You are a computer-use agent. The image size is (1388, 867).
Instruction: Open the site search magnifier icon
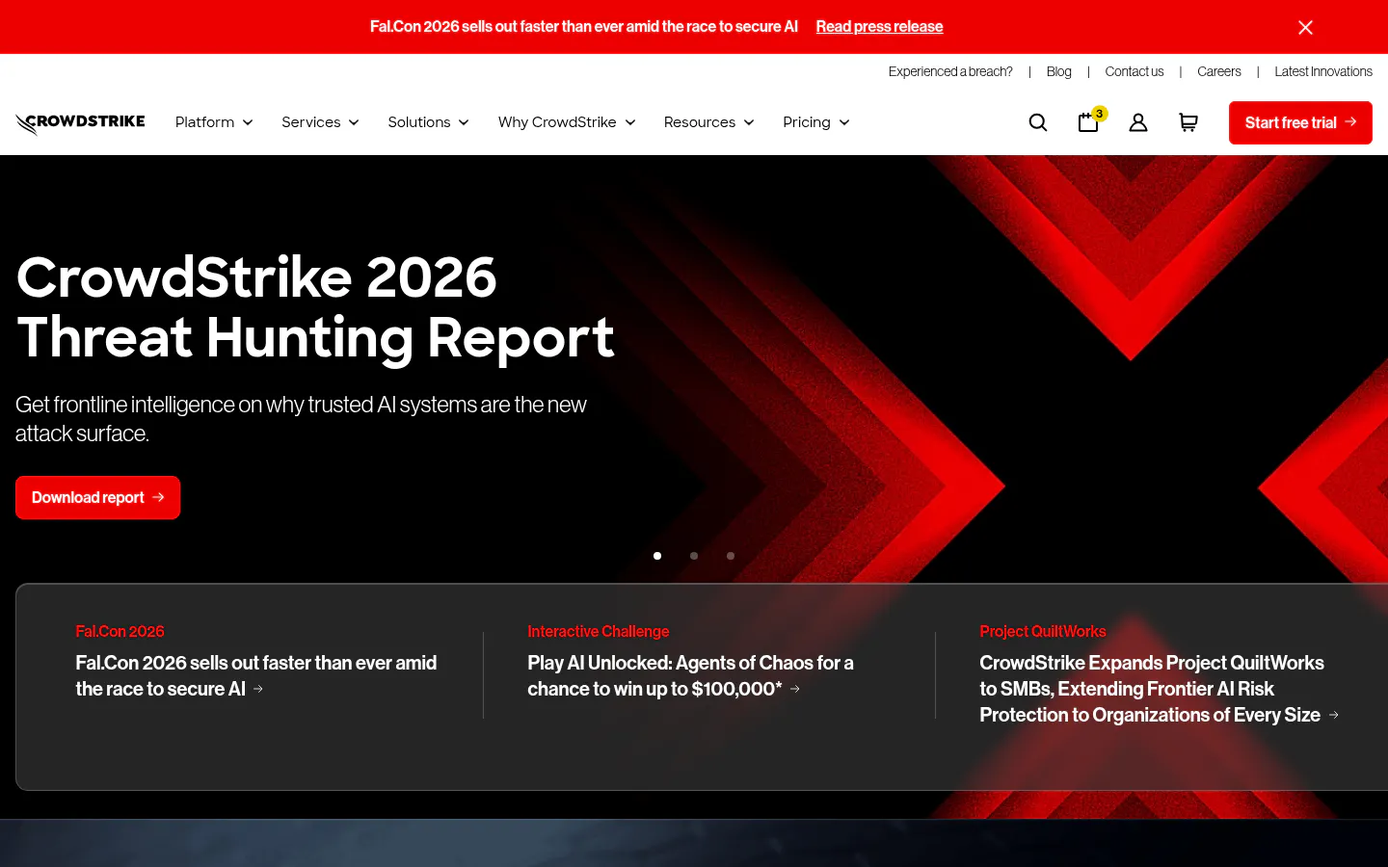1038,122
